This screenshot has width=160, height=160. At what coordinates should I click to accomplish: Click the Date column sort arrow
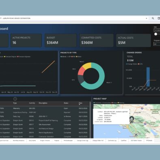point(80,104)
